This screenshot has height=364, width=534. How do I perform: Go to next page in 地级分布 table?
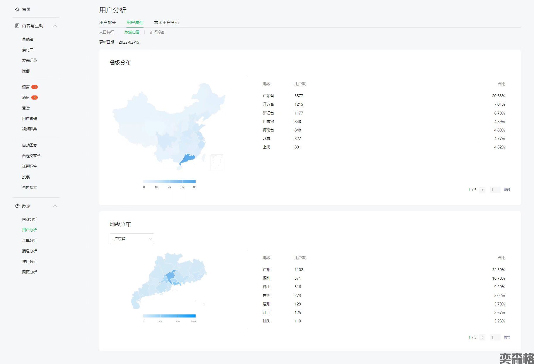(x=482, y=337)
